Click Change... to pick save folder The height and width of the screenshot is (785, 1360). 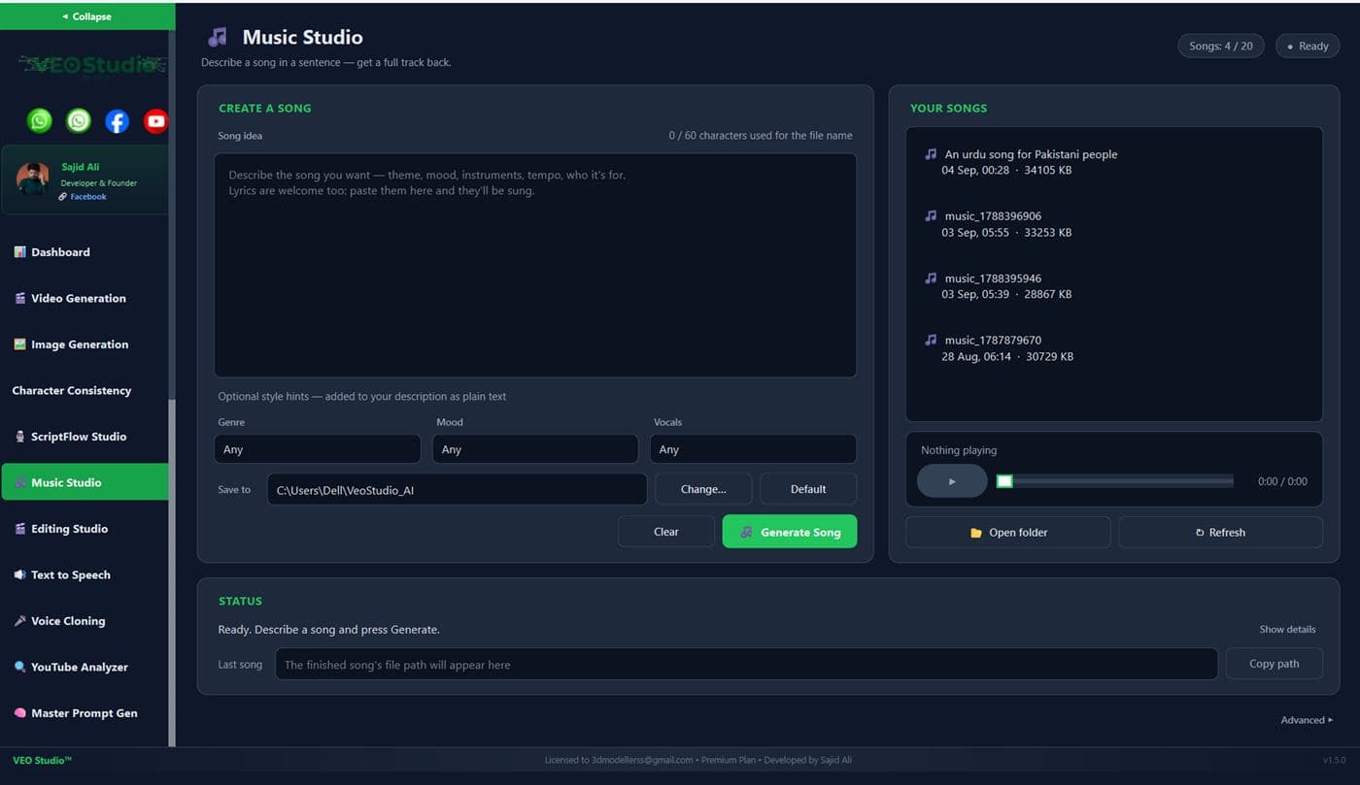click(703, 489)
